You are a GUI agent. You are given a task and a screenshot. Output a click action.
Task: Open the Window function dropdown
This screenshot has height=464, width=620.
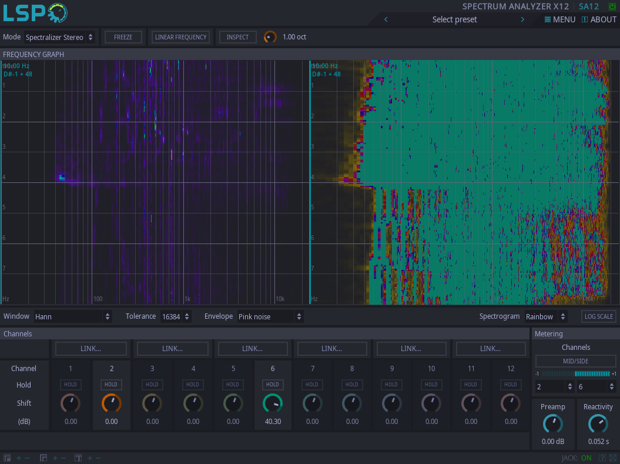73,316
